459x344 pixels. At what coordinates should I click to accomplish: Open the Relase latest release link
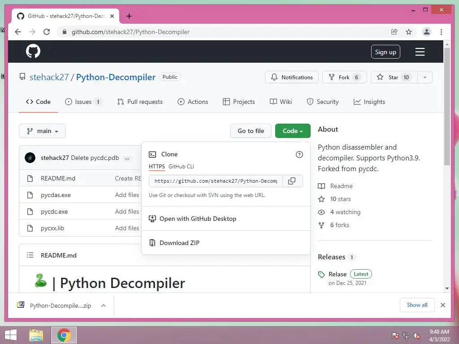click(x=338, y=274)
